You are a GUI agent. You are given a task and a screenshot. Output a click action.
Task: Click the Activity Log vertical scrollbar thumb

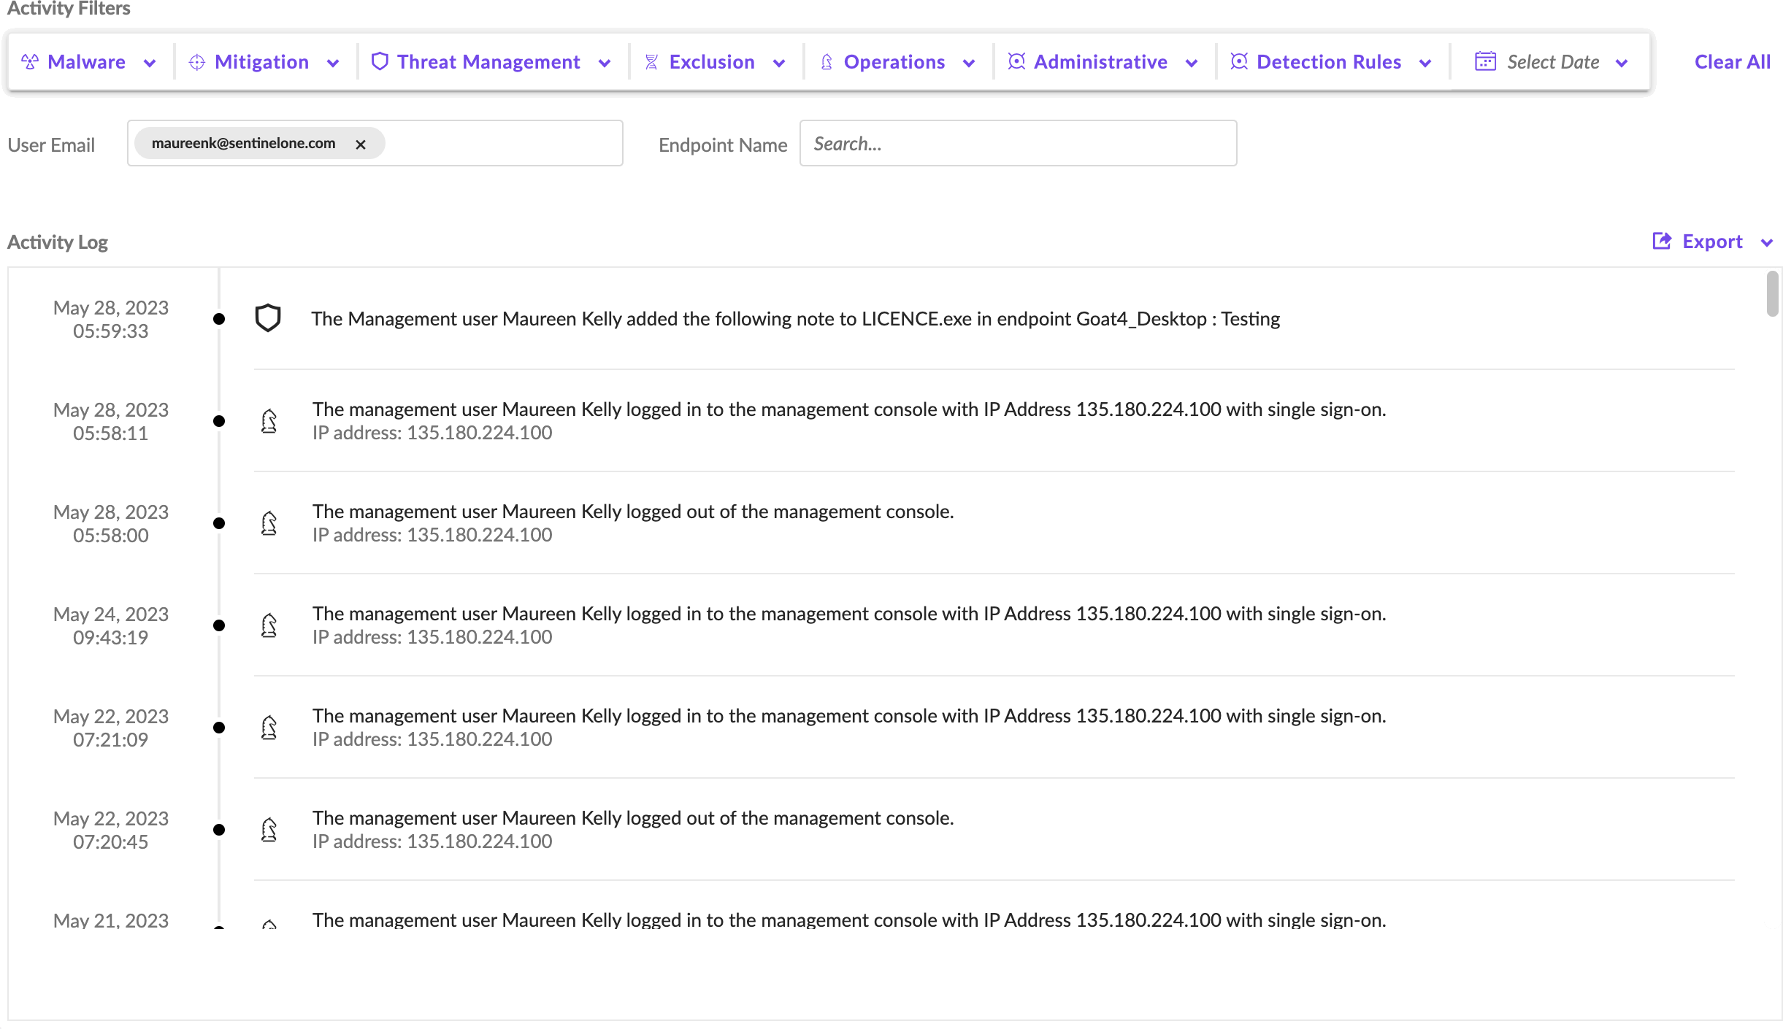[x=1772, y=294]
